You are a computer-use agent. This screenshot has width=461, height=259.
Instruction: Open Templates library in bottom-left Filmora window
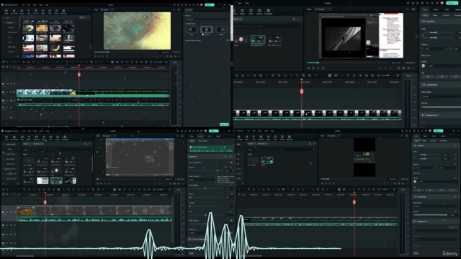click(65, 137)
